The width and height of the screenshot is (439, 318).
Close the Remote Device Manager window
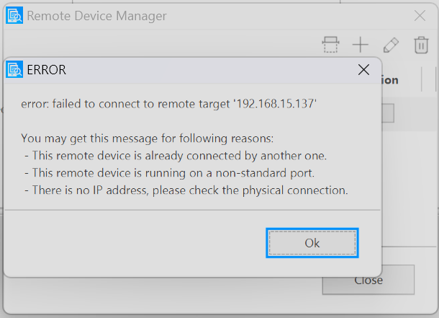[x=420, y=16]
